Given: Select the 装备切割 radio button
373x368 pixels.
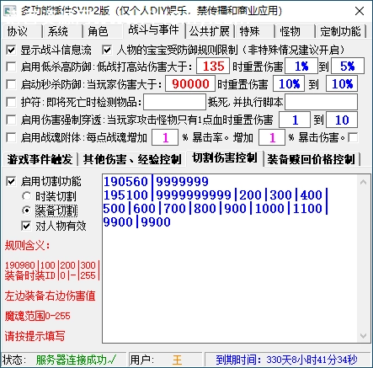Looking at the screenshot, I should tap(27, 211).
